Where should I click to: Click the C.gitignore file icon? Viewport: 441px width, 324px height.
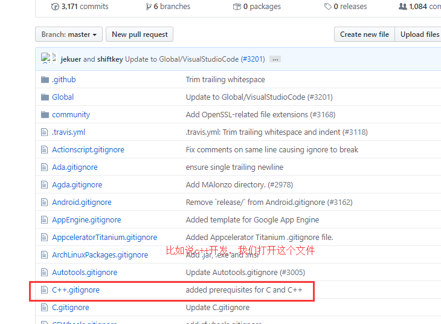pyautogui.click(x=45, y=308)
